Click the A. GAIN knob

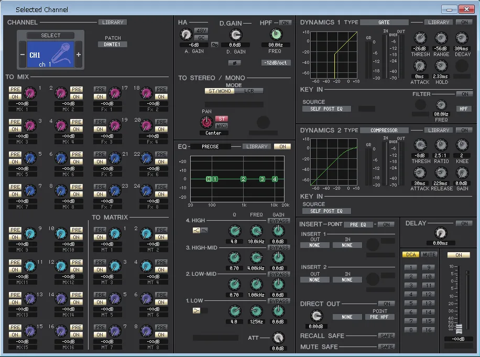(x=186, y=35)
